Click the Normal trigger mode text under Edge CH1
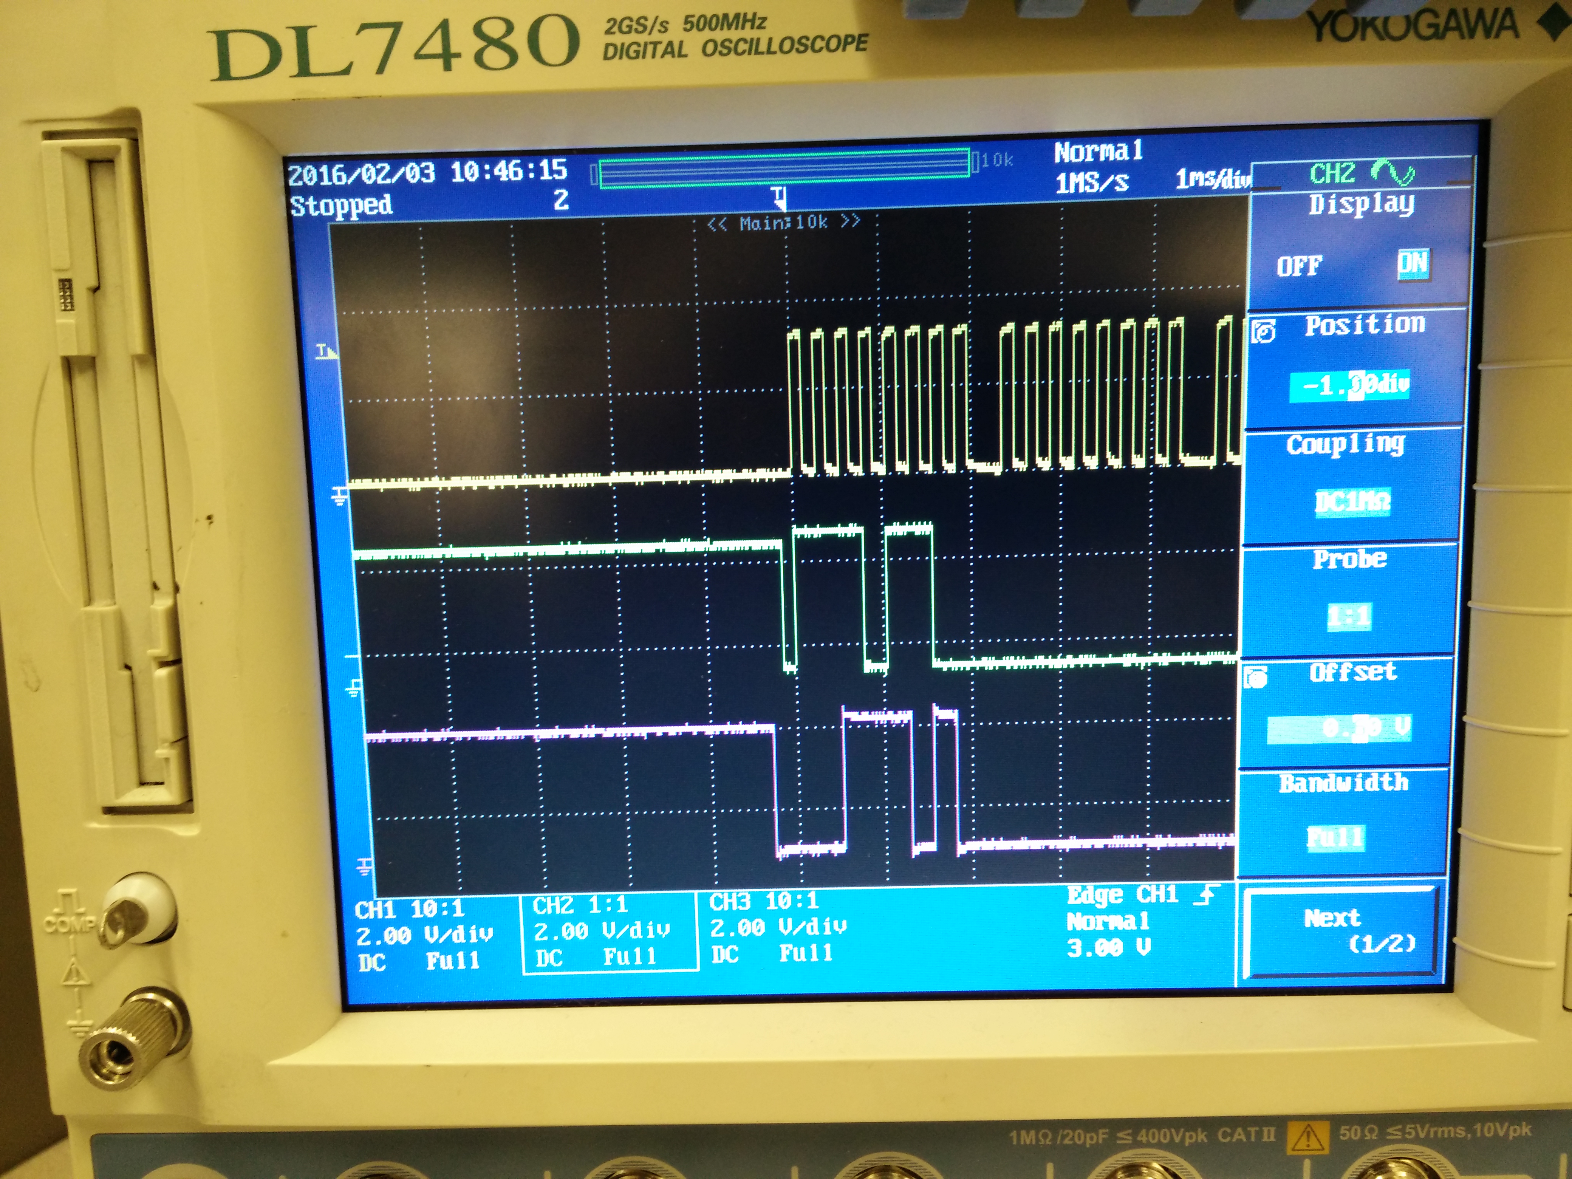The height and width of the screenshot is (1179, 1572). (x=1107, y=922)
